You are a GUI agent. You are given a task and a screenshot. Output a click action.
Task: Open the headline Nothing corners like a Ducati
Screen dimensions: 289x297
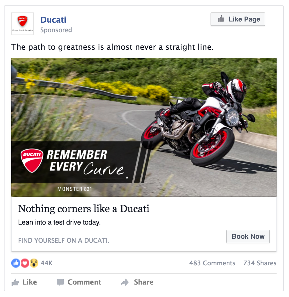(84, 209)
